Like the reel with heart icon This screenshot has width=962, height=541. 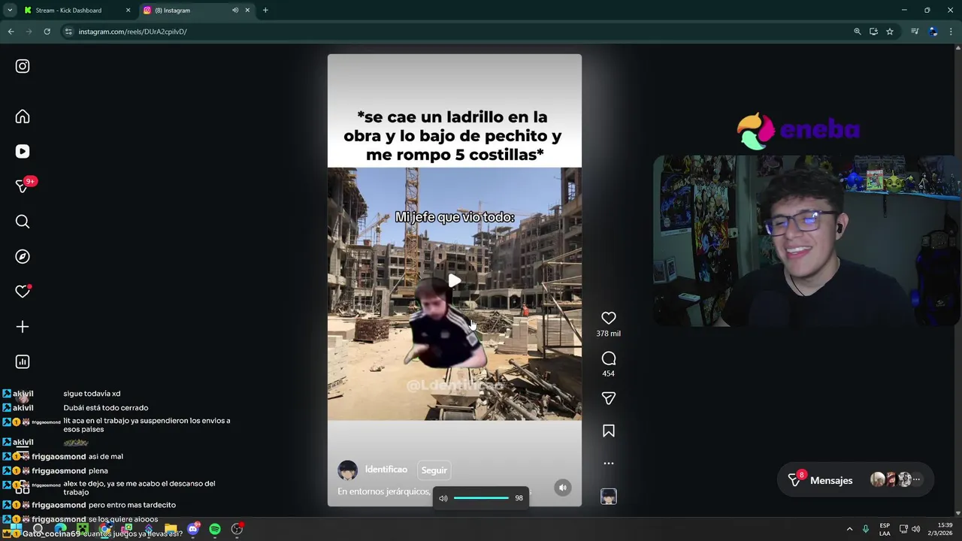(609, 319)
